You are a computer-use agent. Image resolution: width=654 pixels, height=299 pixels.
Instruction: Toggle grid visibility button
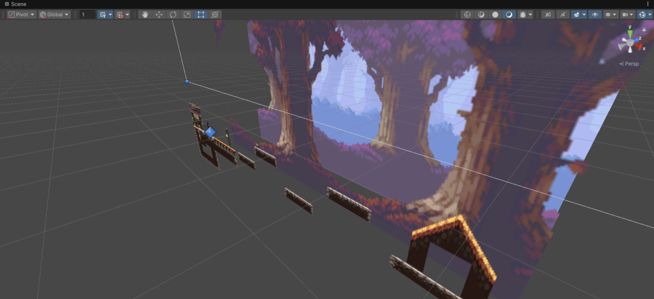102,15
